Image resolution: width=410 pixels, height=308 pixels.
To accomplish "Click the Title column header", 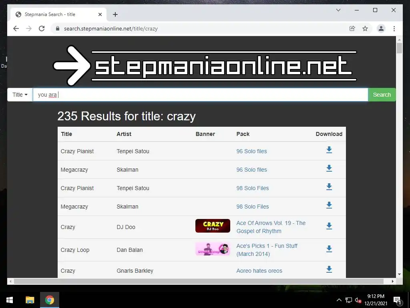I will pyautogui.click(x=66, y=134).
